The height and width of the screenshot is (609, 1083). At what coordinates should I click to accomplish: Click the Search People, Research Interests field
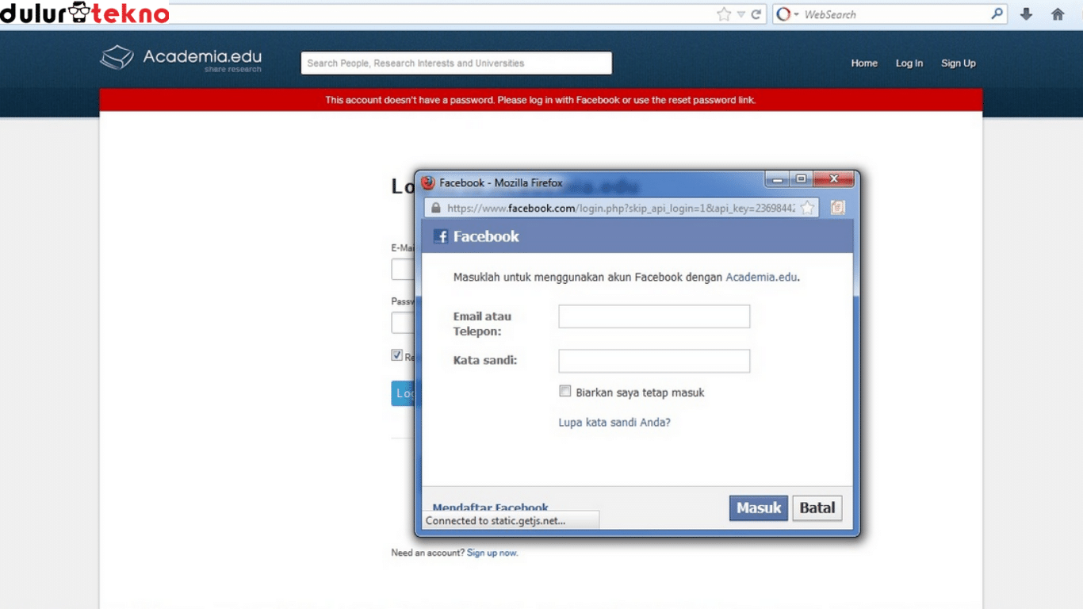pyautogui.click(x=456, y=63)
